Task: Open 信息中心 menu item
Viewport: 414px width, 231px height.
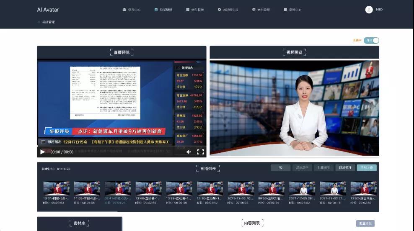Action: (132, 10)
